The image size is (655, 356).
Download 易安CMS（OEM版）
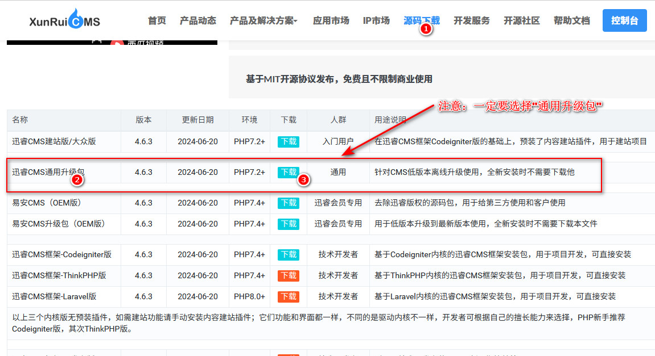(288, 203)
